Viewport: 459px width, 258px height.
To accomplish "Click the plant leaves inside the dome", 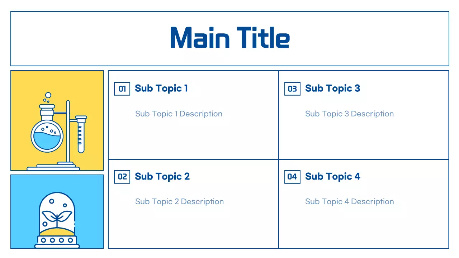I will [57, 216].
